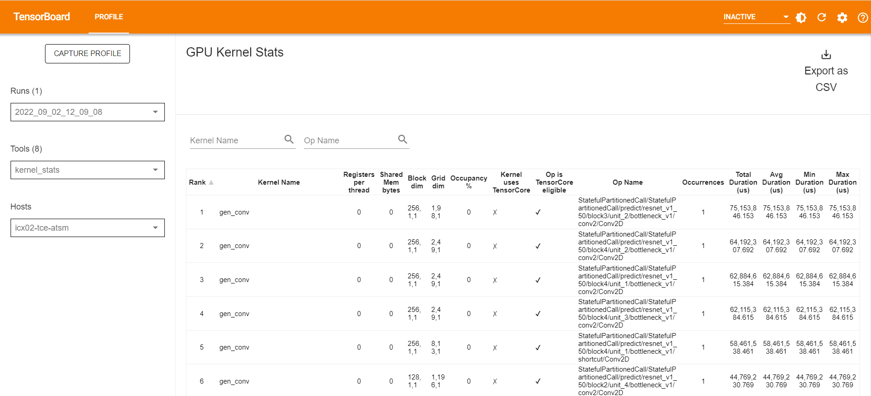The height and width of the screenshot is (396, 871).
Task: Expand the Tools dropdown showing kernel_stats
Action: pyautogui.click(x=87, y=170)
